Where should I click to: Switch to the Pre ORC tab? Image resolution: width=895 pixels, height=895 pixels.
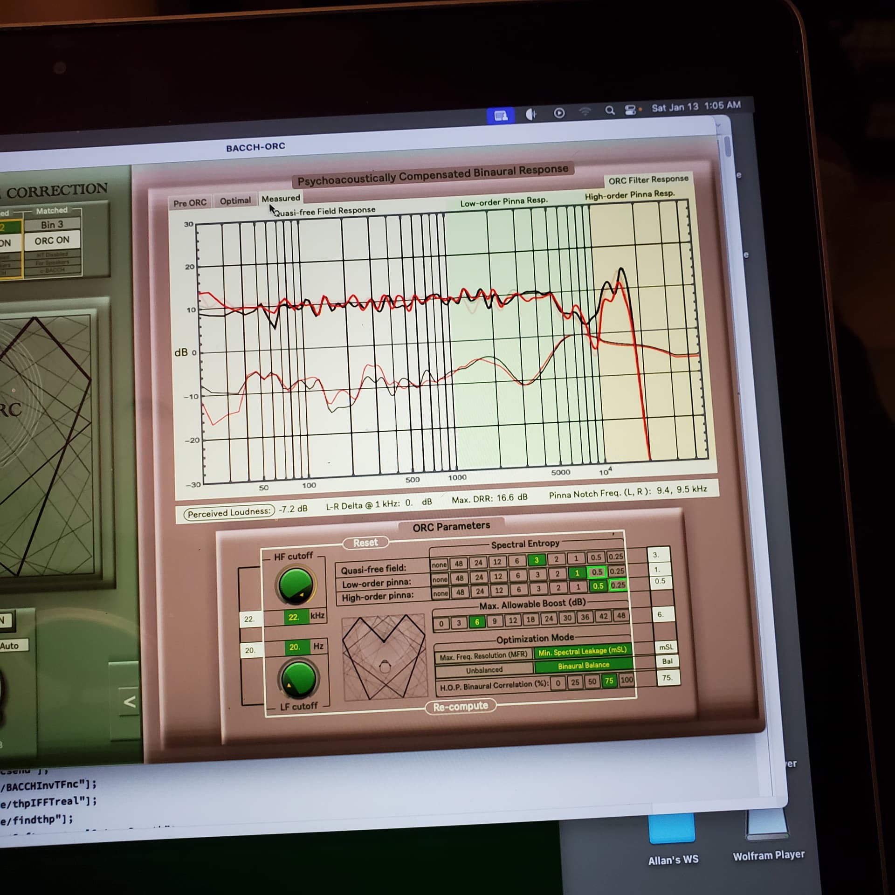tap(190, 203)
